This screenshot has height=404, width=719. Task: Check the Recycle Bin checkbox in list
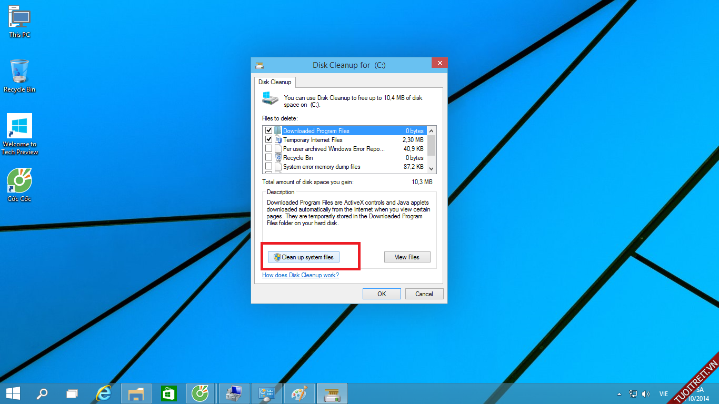[x=269, y=157]
